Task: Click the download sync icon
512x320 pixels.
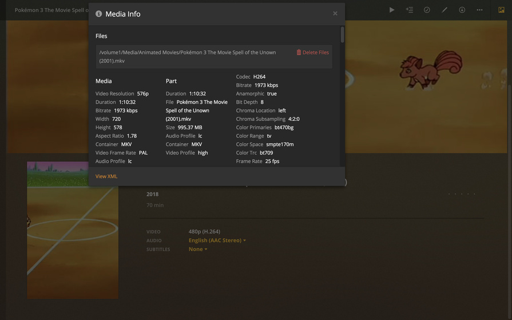Action: (462, 10)
